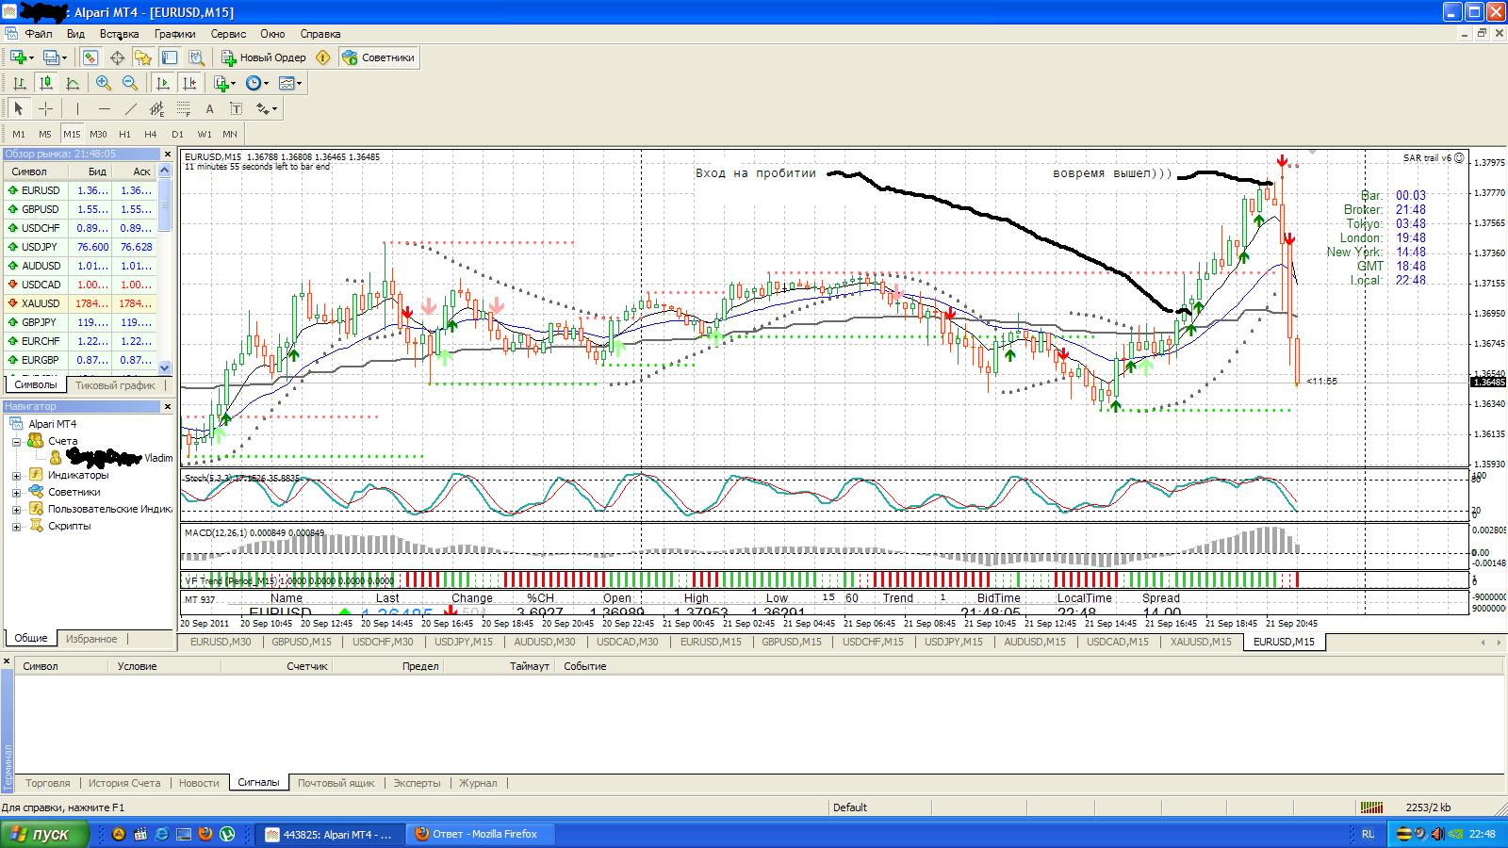The image size is (1508, 848).
Task: Open the Графики menu
Action: tap(175, 33)
